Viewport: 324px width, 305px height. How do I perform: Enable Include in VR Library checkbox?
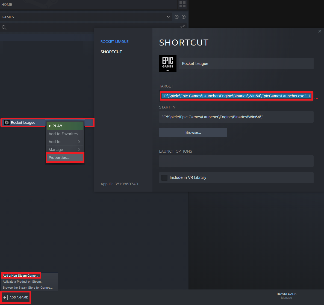(164, 177)
